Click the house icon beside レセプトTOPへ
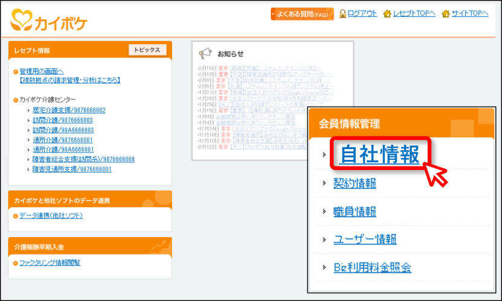The width and height of the screenshot is (502, 301). [387, 13]
